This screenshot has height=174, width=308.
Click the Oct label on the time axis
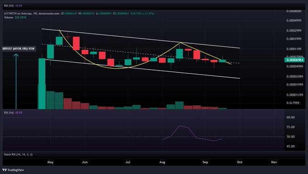(240, 162)
